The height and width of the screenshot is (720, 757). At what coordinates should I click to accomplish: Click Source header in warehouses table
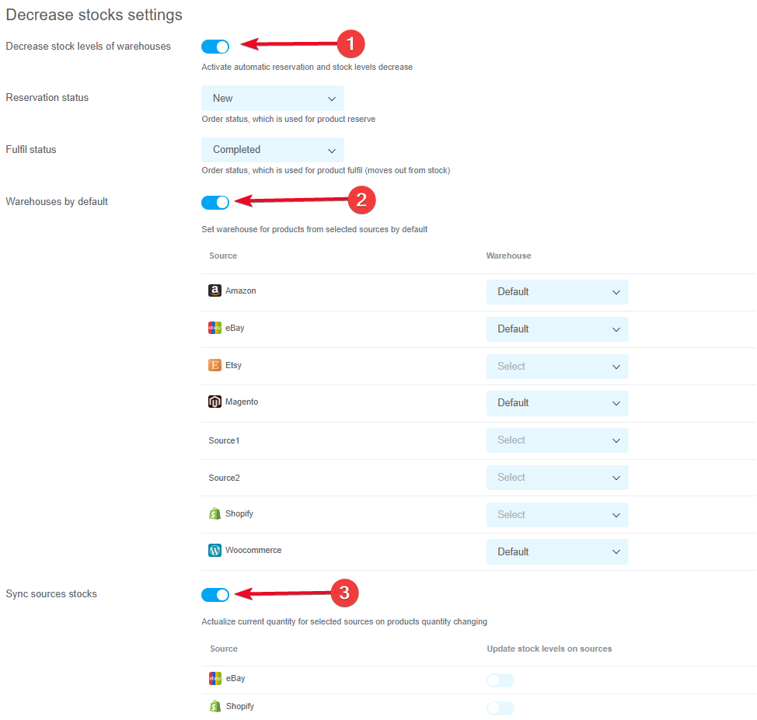[223, 256]
